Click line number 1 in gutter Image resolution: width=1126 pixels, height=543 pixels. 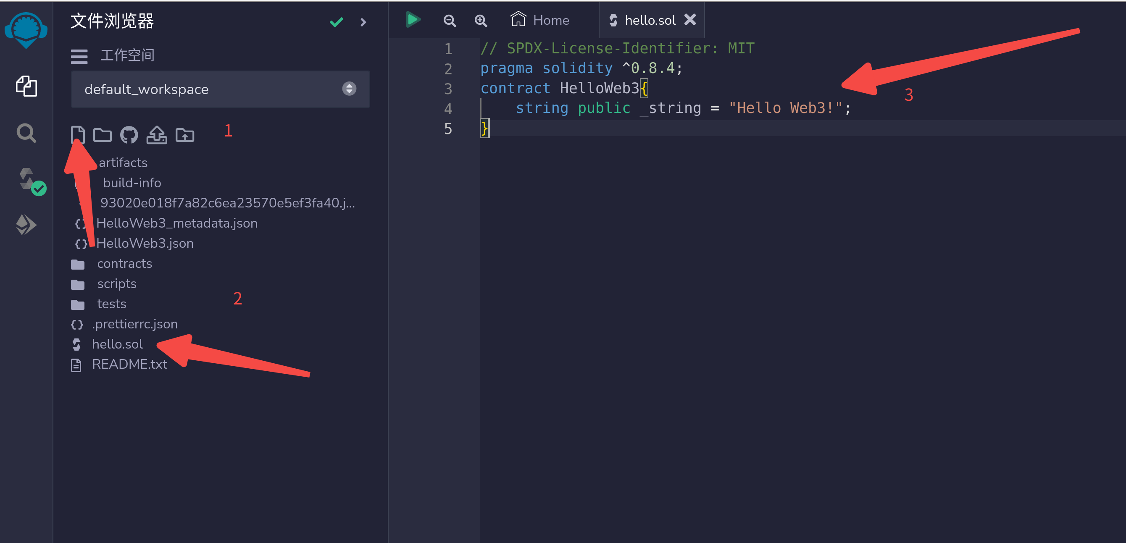click(448, 48)
